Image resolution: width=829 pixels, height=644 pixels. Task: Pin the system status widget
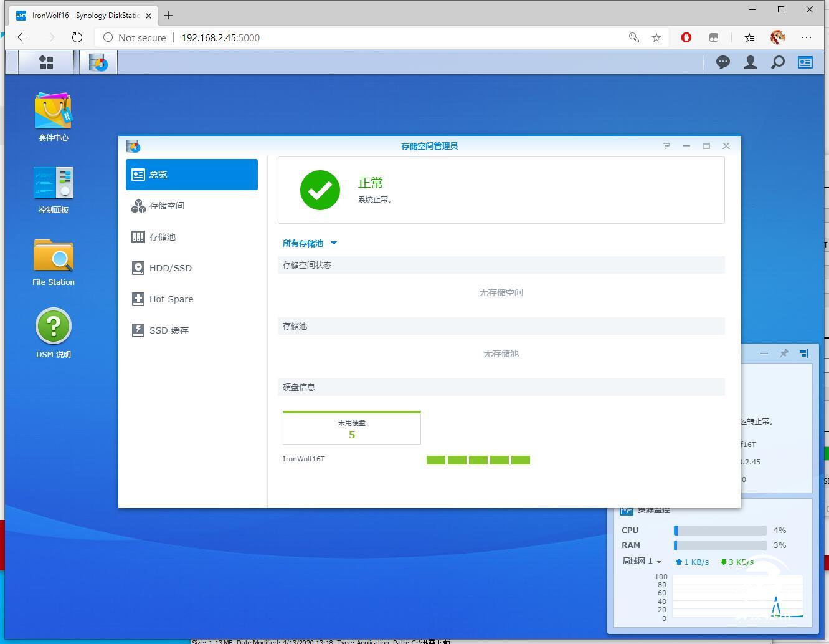[x=784, y=353]
